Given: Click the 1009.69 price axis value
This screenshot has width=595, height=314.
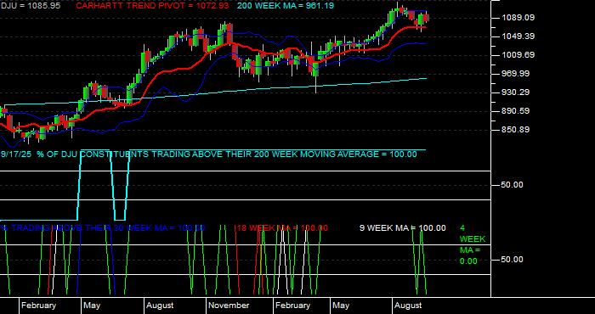Looking at the screenshot, I should coord(518,55).
